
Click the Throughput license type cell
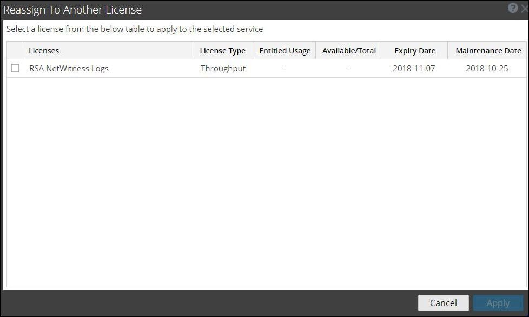[223, 69]
